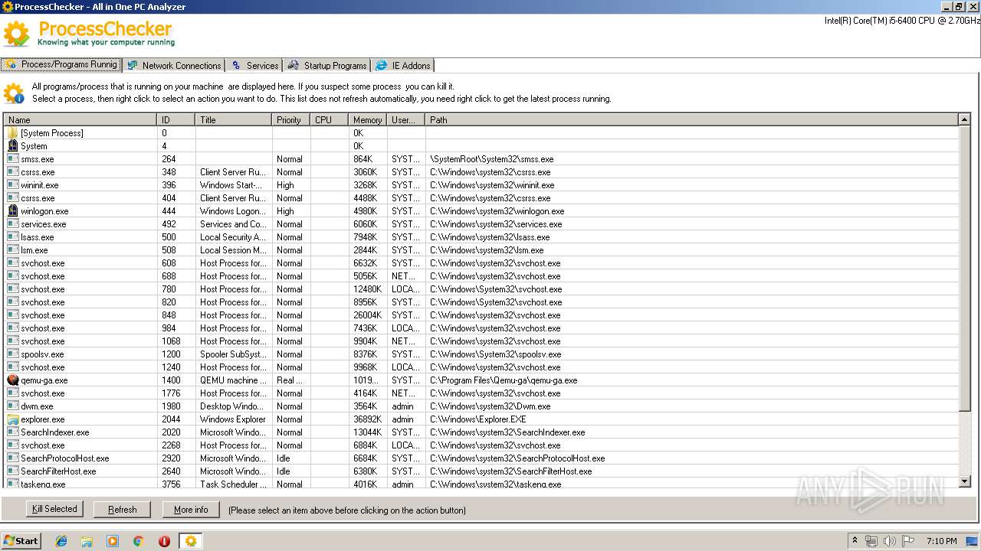Click the path C:\Program Files\Qemu-ga\qemu-ga.exe
The image size is (981, 551).
pyautogui.click(x=504, y=380)
